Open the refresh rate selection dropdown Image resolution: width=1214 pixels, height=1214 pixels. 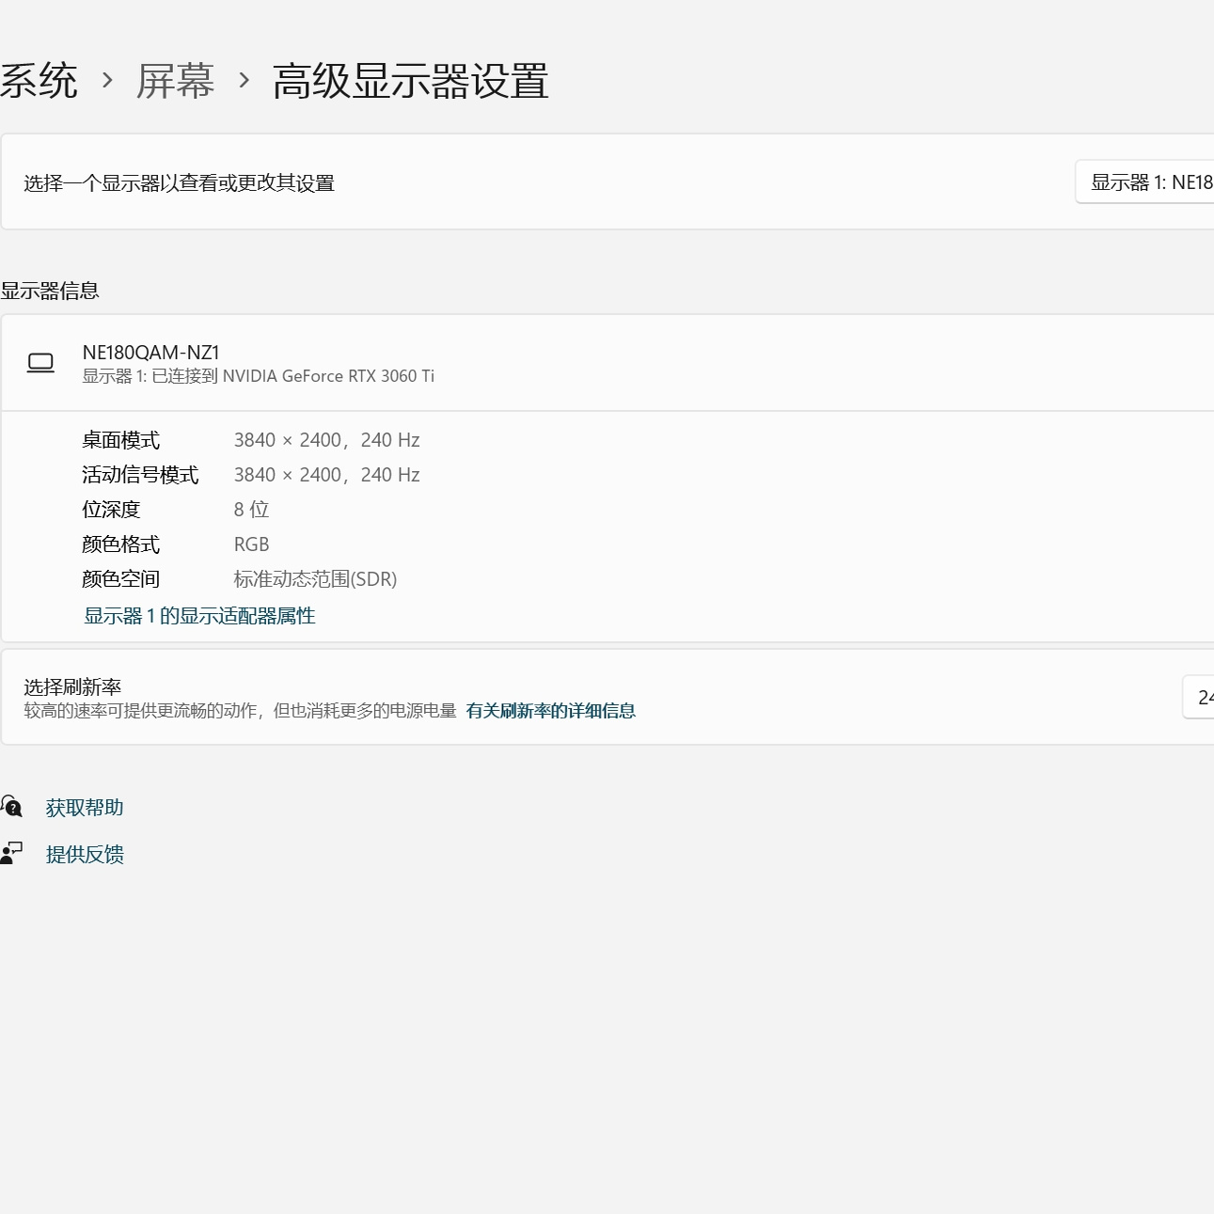pyautogui.click(x=1202, y=697)
